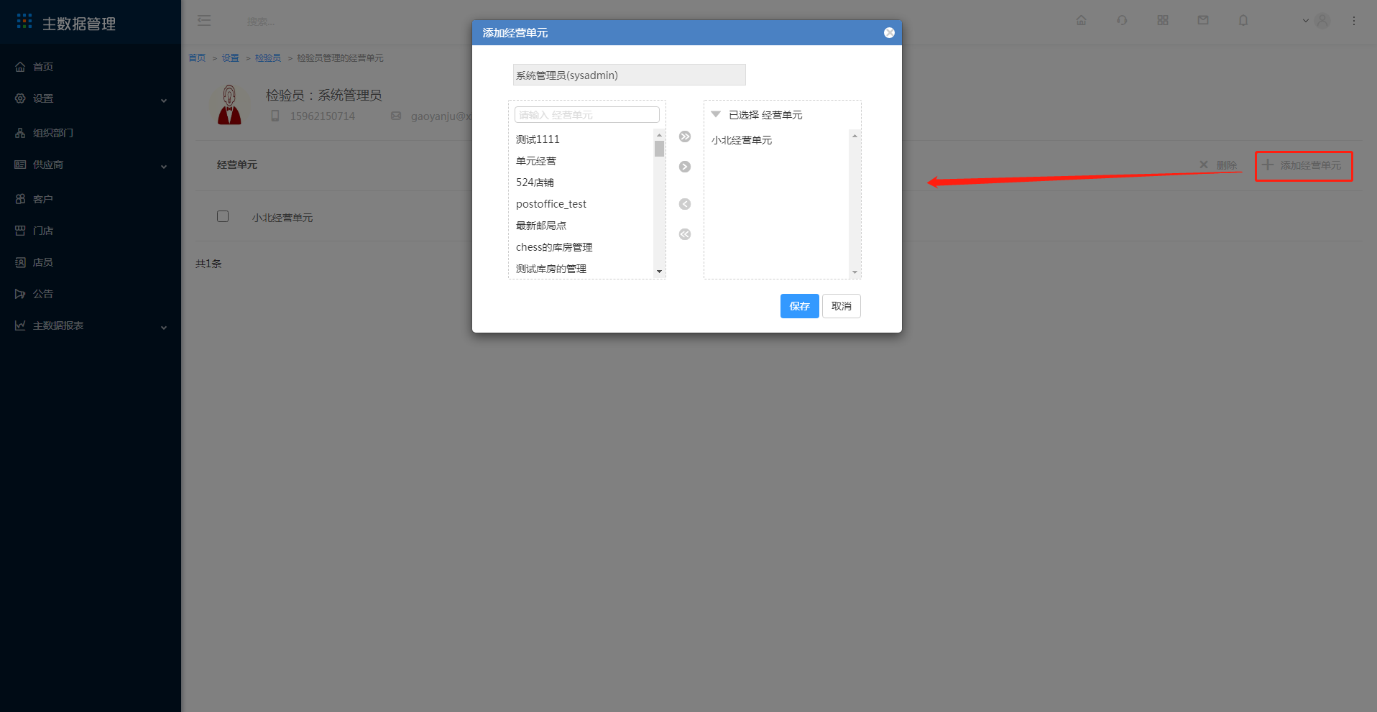
Task: Click the left list scrollbar thumb
Action: [659, 149]
